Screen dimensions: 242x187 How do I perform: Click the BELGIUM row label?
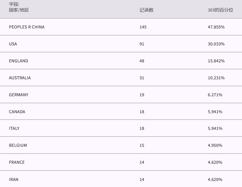[18, 145]
